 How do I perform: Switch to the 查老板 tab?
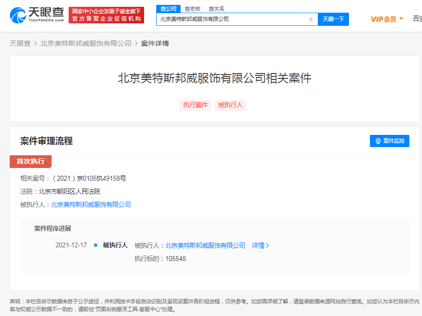pos(192,9)
